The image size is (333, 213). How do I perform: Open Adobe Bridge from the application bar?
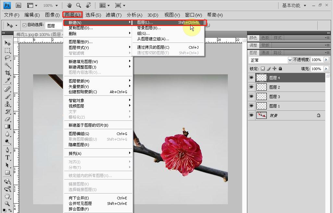[x=18, y=5]
